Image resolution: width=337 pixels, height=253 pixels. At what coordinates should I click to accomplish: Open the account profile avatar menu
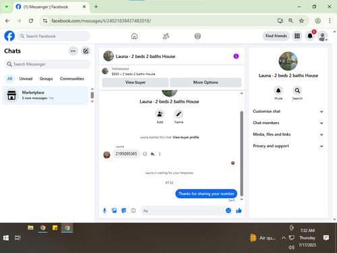tap(322, 36)
